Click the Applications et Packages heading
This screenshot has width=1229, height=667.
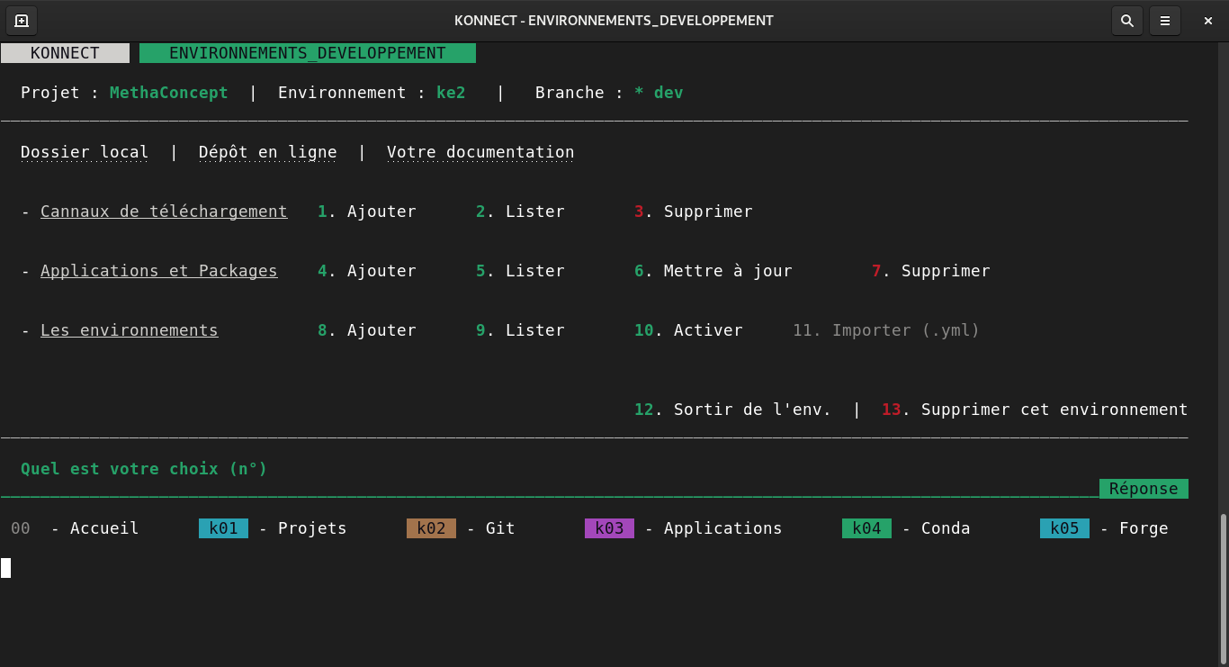click(x=158, y=271)
